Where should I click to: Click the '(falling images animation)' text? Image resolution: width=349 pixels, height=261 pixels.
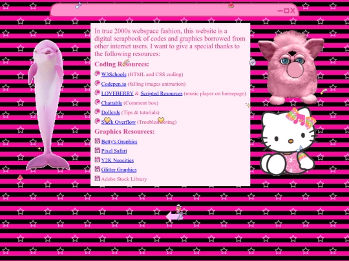(x=156, y=84)
